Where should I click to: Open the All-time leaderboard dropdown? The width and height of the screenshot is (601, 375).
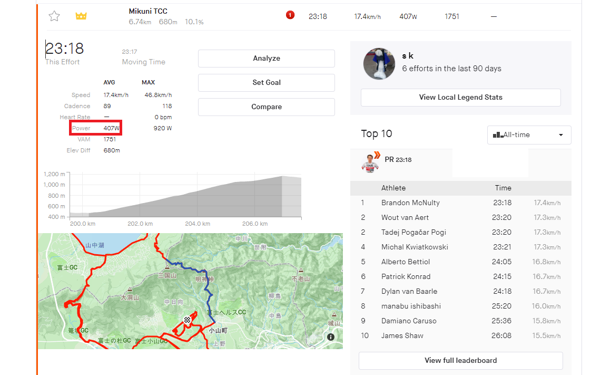pyautogui.click(x=529, y=135)
